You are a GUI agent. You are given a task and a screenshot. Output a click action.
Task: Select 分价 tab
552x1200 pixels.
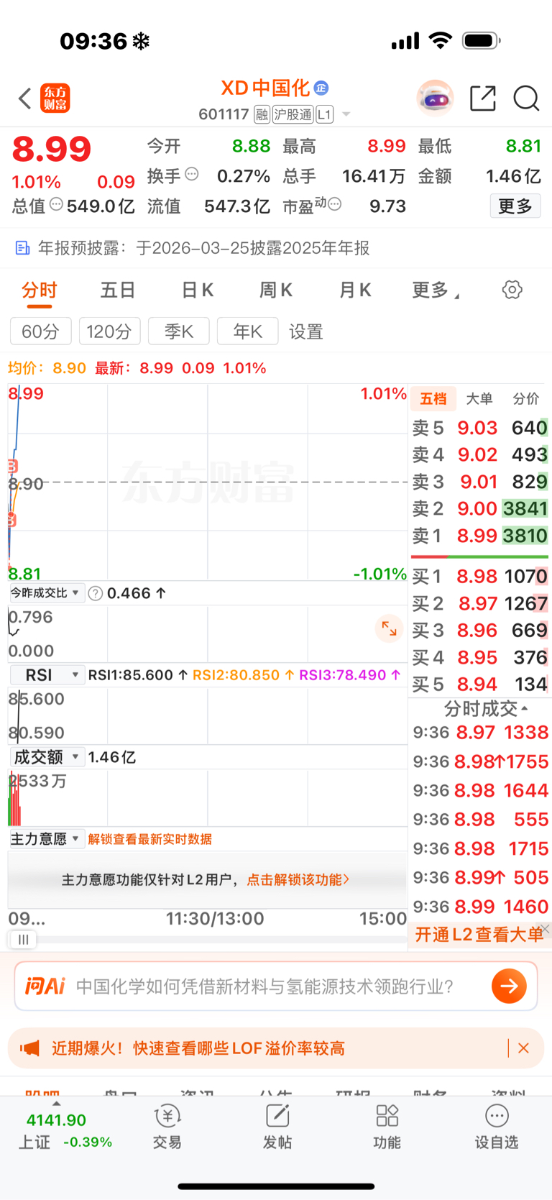526,399
